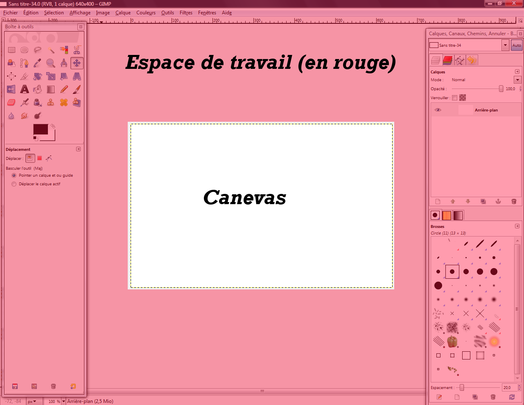The image size is (524, 405).
Task: Open the layer Mode dropdown
Action: tap(517, 80)
